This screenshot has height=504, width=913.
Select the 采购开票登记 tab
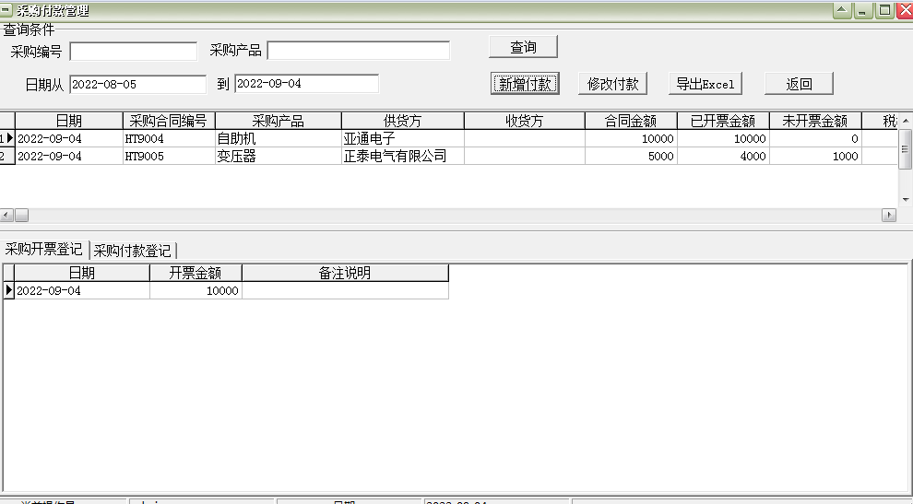(43, 250)
